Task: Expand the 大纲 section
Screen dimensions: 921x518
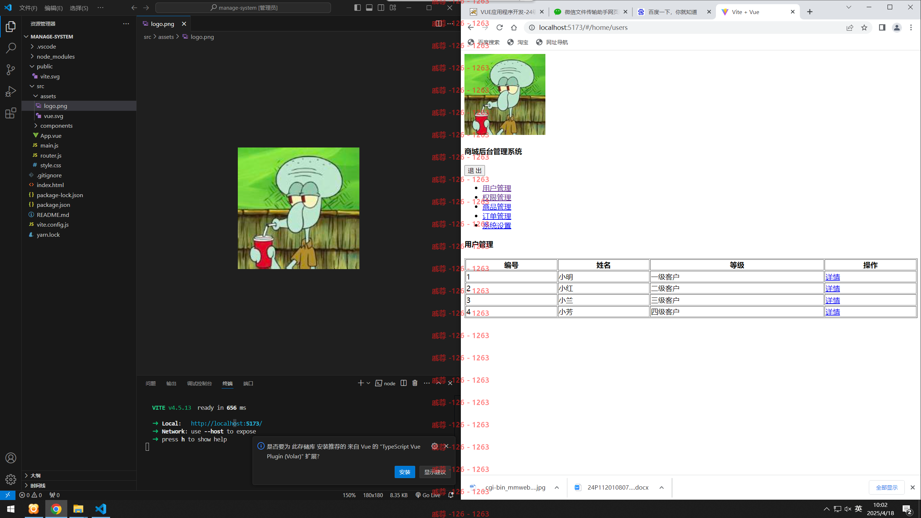Action: click(79, 476)
